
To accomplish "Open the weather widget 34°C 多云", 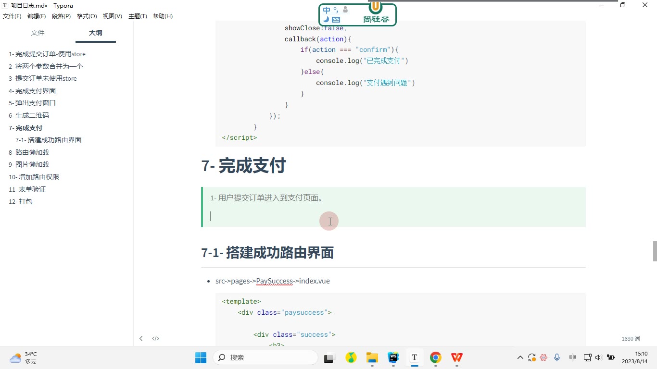I will (23, 357).
